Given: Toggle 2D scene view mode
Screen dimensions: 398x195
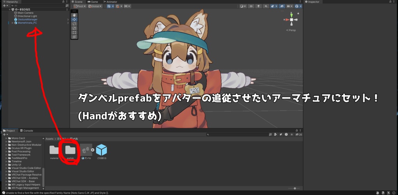Looking at the screenshot, I should [x=251, y=6].
